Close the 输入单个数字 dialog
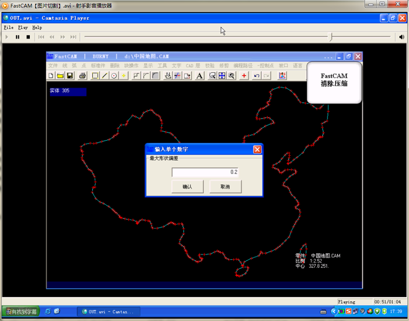Screen dimensions: 409x321 [257, 149]
